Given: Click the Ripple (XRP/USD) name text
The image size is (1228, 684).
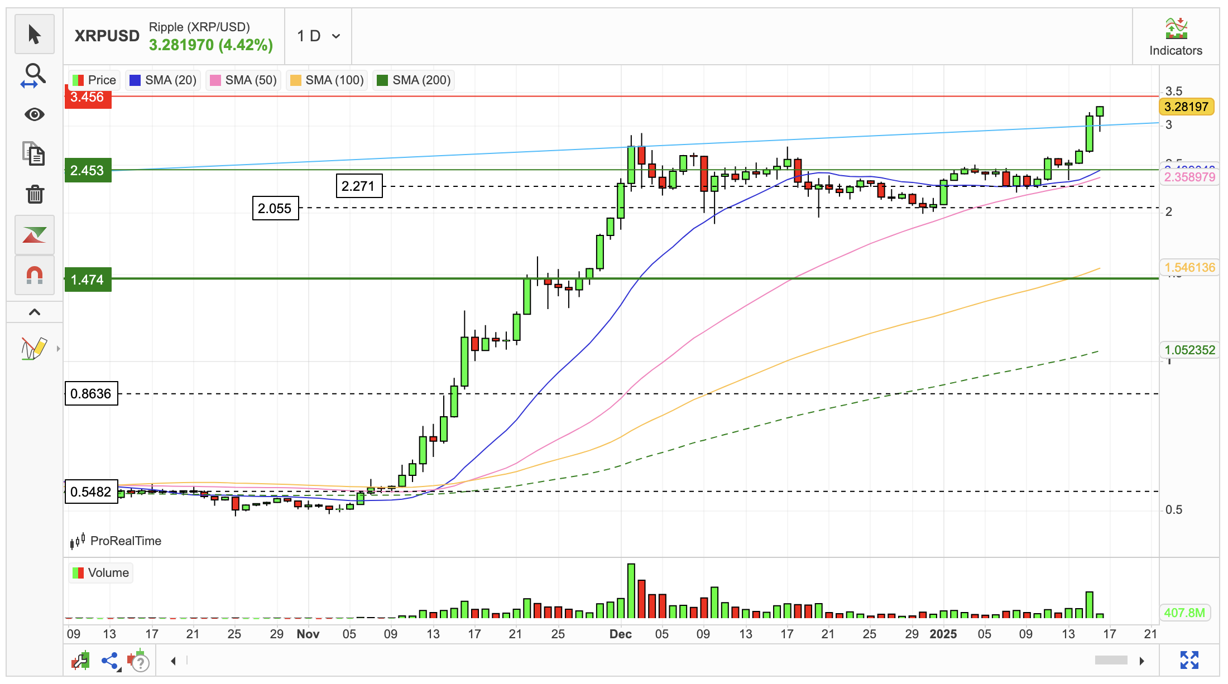Looking at the screenshot, I should click(x=199, y=27).
